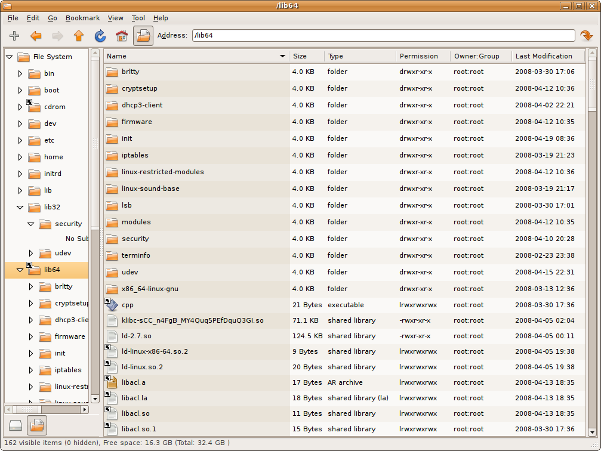The width and height of the screenshot is (601, 451).
Task: Click the reload icon right of the address bar
Action: [587, 36]
